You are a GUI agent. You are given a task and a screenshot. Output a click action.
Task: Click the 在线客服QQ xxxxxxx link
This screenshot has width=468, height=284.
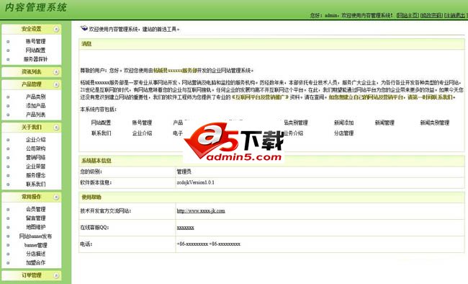185,228
